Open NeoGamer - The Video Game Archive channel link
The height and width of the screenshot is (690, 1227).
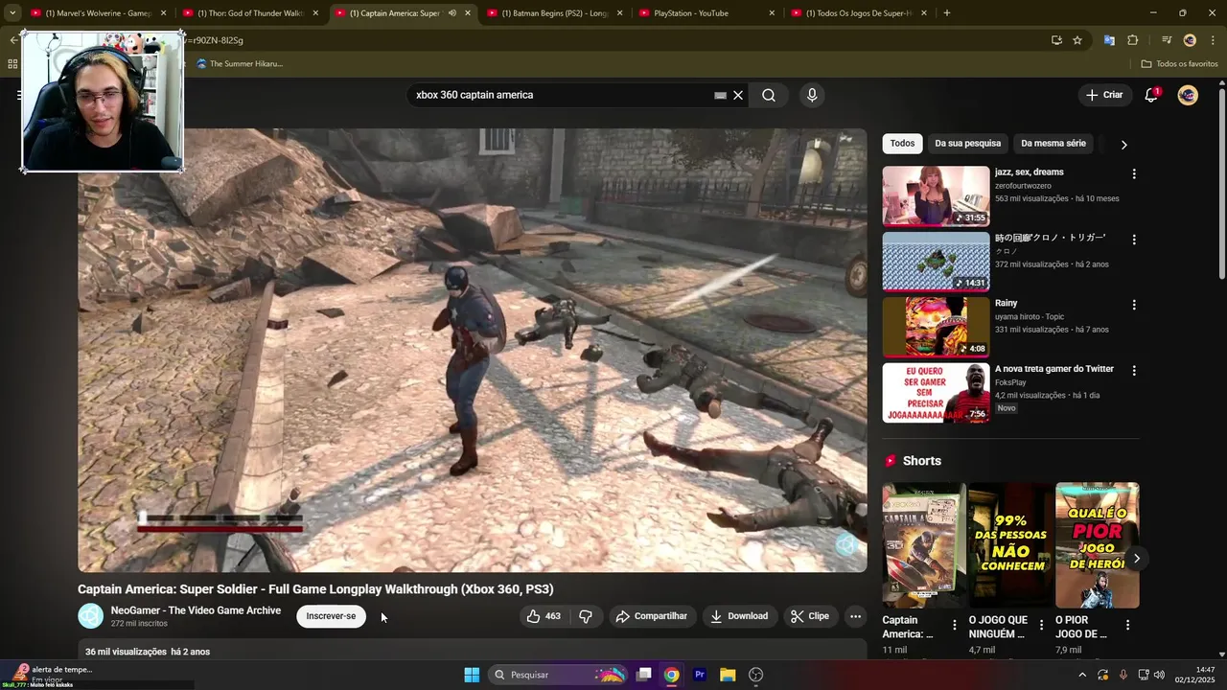click(196, 610)
